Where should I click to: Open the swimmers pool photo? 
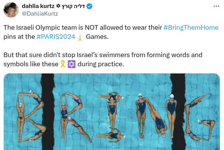tap(112, 112)
